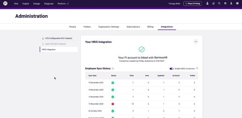The width and height of the screenshot is (242, 118).
Task: Toggle Enable HRIS connection switch
Action: pyautogui.click(x=171, y=69)
